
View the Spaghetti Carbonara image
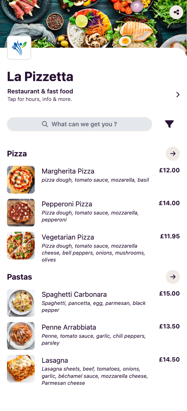21,303
